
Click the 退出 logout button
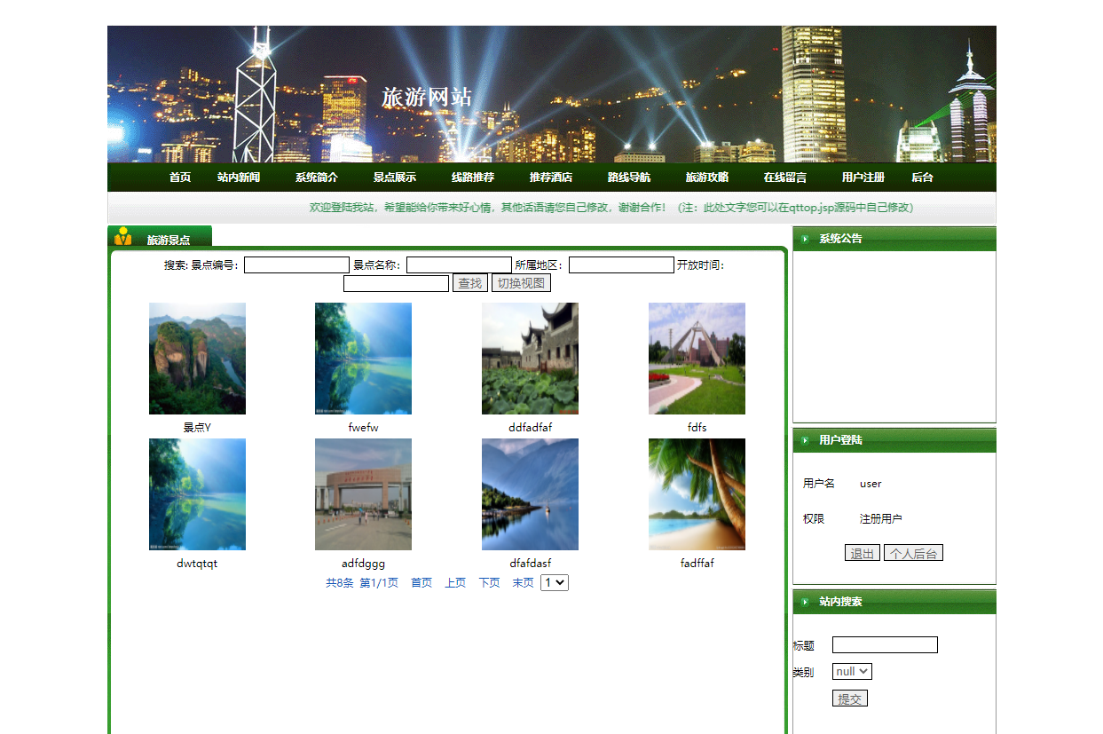[862, 552]
